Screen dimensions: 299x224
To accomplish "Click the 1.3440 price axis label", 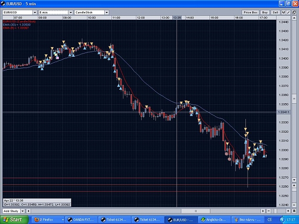I will tap(284, 22).
